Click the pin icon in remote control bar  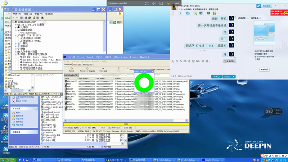point(168,3)
